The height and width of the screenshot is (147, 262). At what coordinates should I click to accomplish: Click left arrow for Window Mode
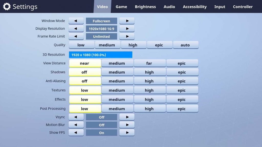click(x=76, y=21)
